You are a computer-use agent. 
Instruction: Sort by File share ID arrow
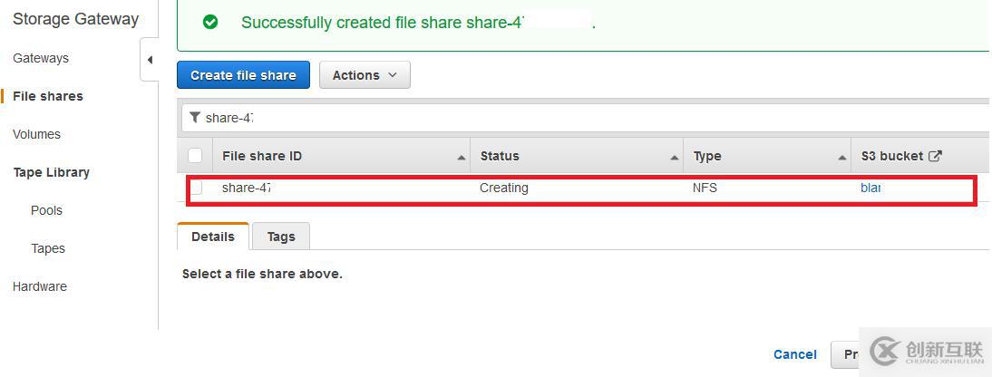[462, 158]
